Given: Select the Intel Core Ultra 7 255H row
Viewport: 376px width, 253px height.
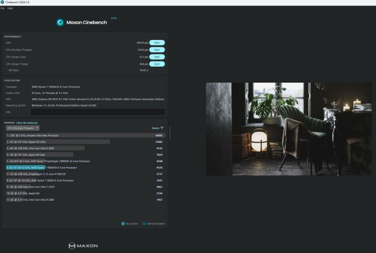Looking at the screenshot, I should 86,187.
